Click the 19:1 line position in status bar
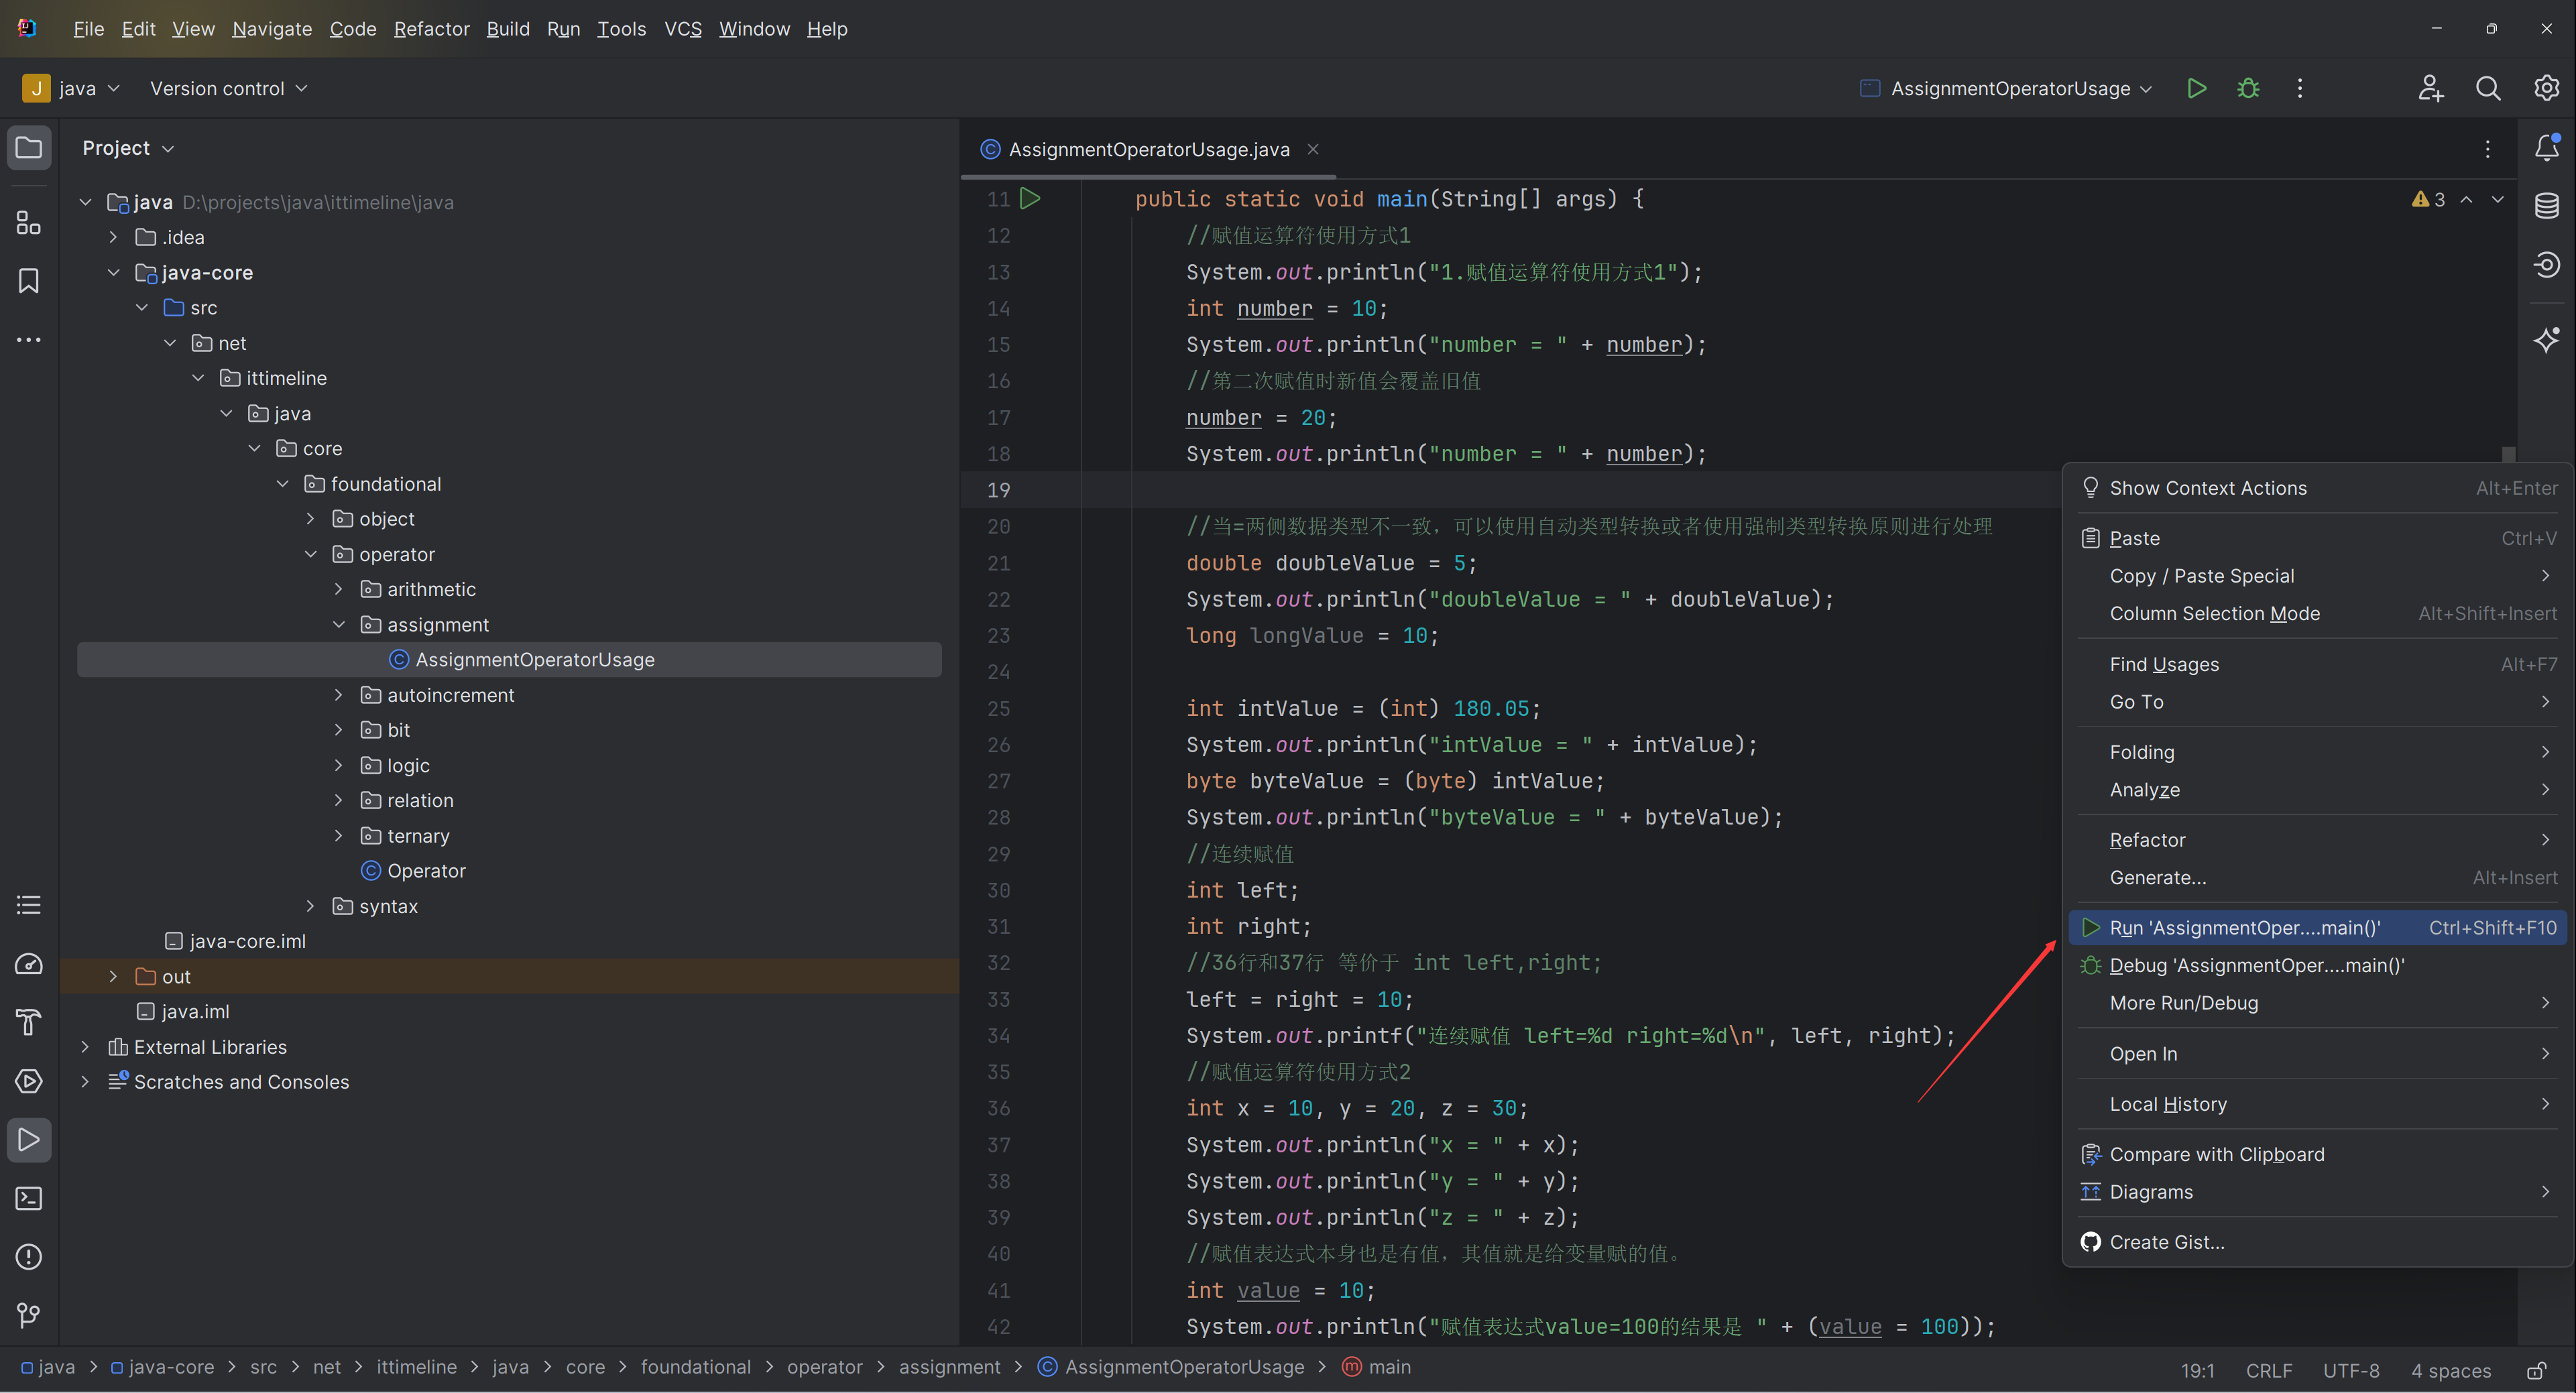This screenshot has width=2576, height=1393. coord(2197,1370)
